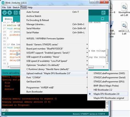Expand Board: Generic STM32F1 series submenu

54,44
